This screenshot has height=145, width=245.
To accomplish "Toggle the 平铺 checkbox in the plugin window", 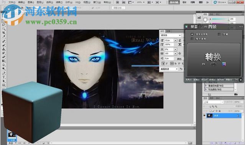I will (219, 34).
